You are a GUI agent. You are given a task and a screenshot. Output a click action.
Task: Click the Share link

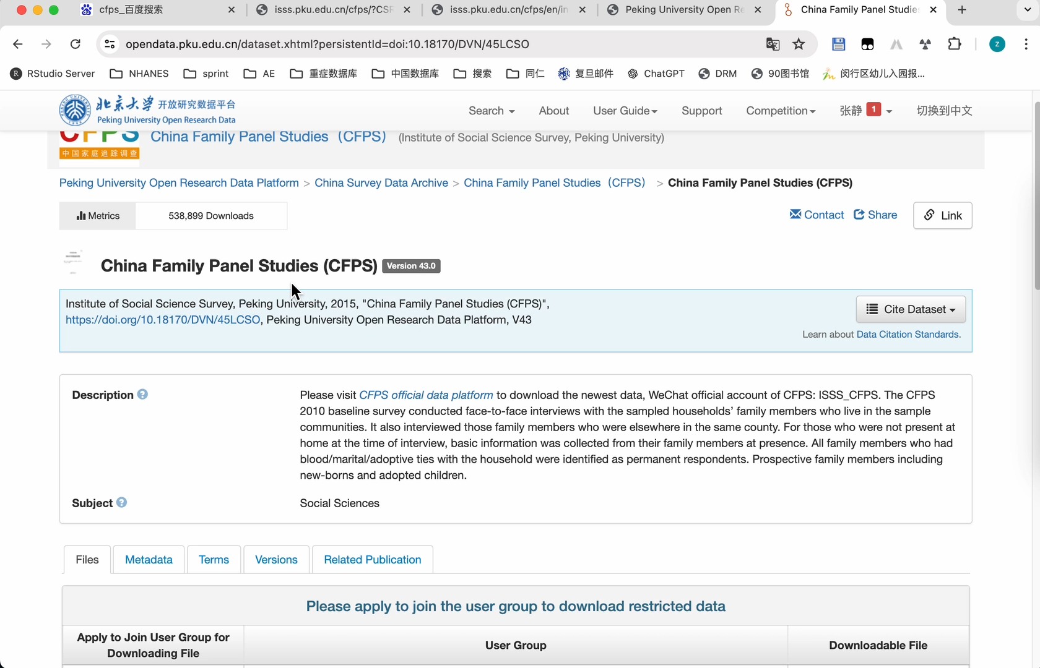875,215
